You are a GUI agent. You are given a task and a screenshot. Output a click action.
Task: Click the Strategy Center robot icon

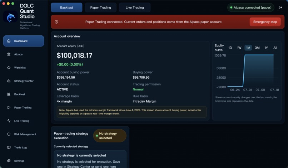pyautogui.click(x=9, y=81)
